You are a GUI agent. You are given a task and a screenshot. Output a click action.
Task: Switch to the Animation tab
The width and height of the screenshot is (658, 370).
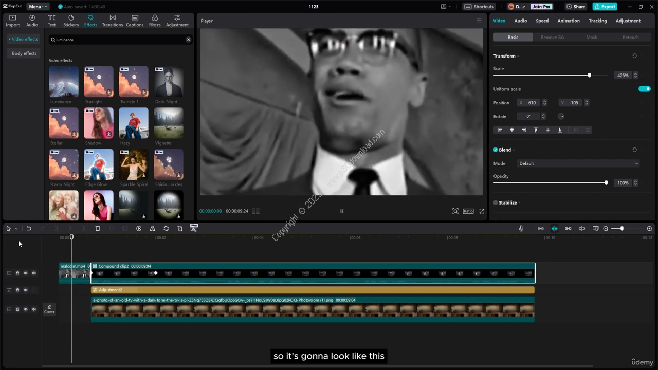pyautogui.click(x=569, y=21)
